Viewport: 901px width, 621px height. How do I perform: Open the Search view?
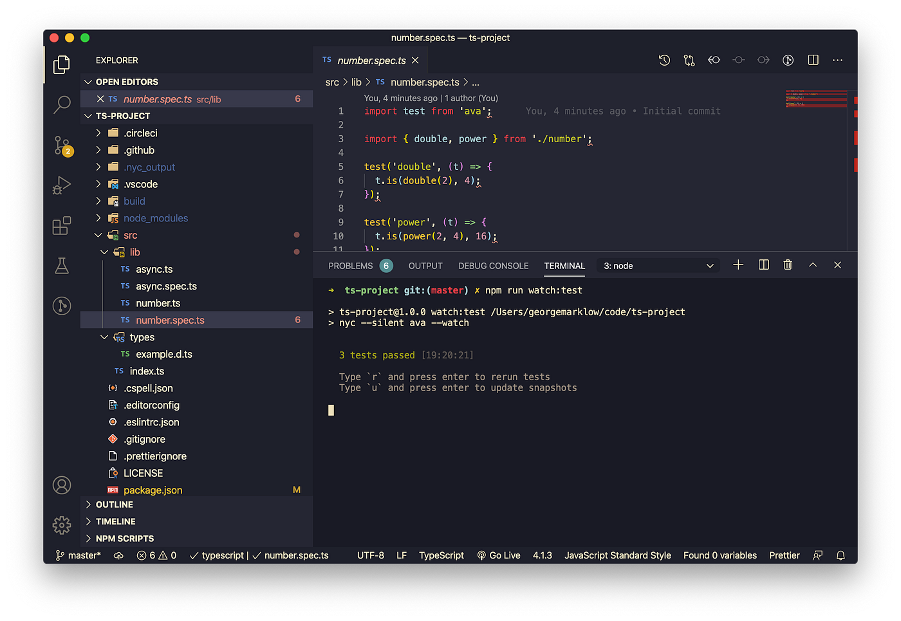[x=61, y=104]
